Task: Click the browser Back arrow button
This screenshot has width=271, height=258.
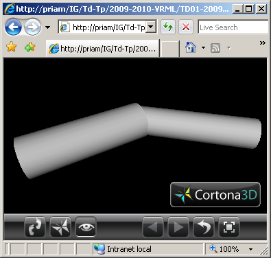Action: coord(13,27)
